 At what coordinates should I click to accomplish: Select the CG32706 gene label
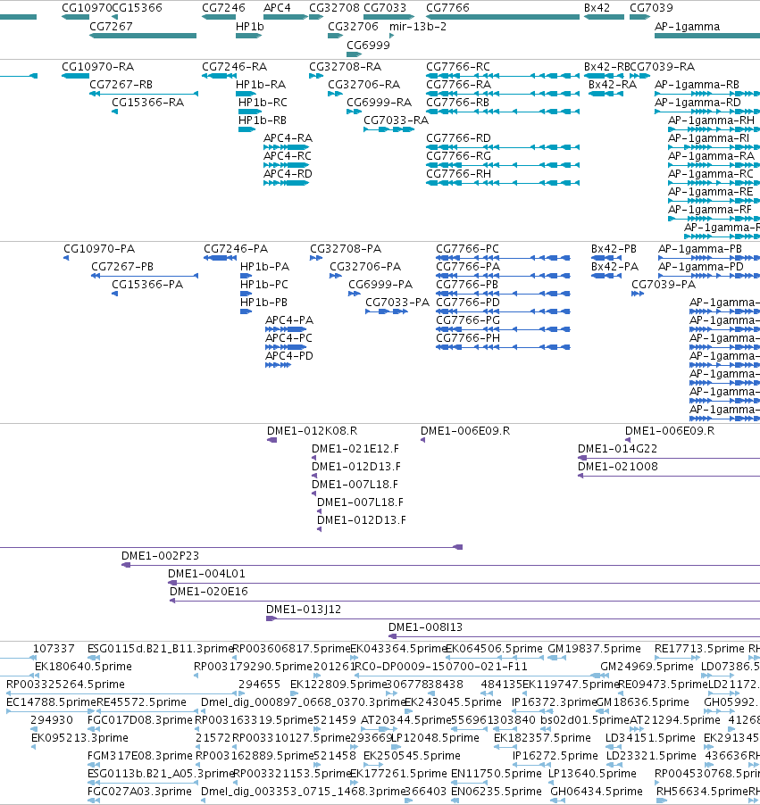[x=353, y=27]
